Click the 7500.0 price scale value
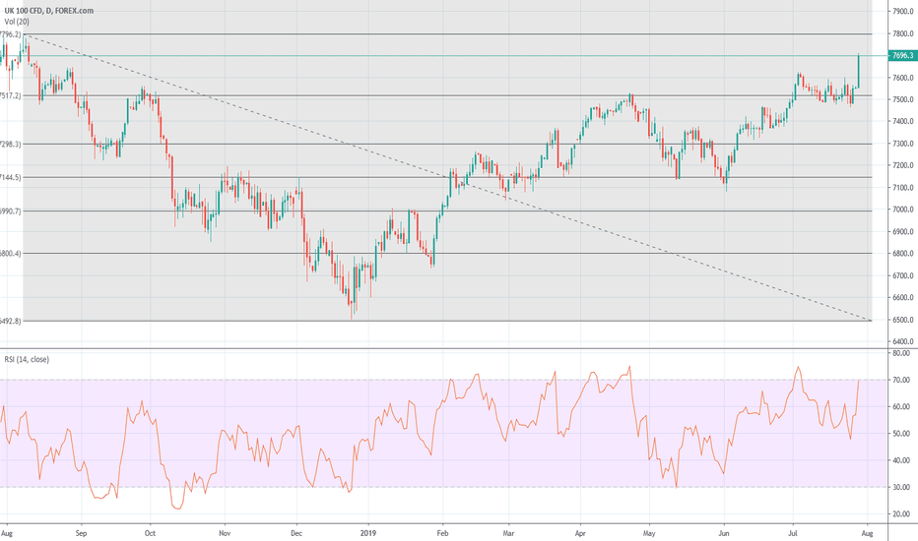The image size is (918, 541). pyautogui.click(x=903, y=99)
